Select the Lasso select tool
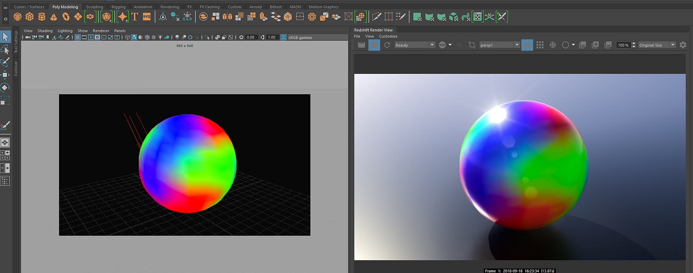The height and width of the screenshot is (273, 693). point(5,50)
